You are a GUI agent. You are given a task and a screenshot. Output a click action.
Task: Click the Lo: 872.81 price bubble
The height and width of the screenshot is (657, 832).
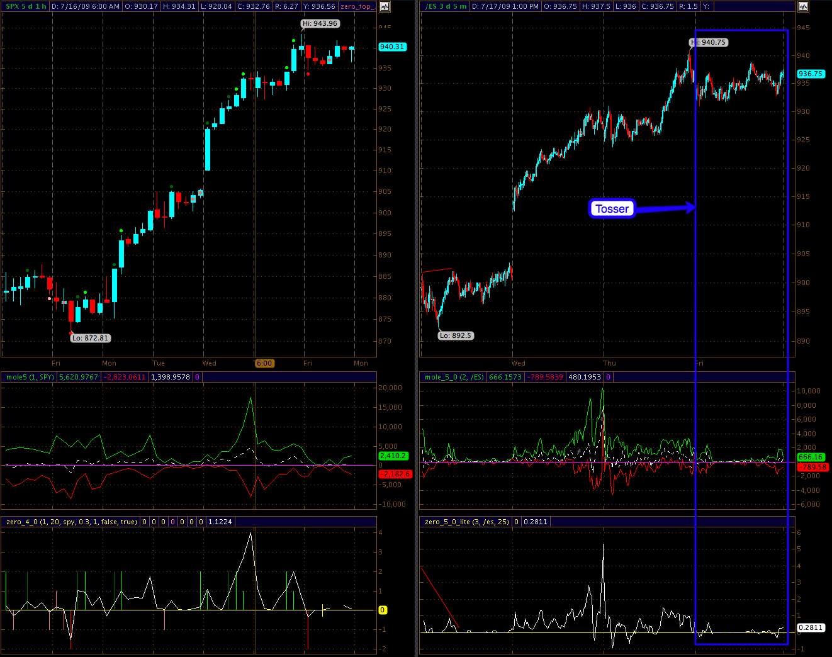click(x=90, y=338)
